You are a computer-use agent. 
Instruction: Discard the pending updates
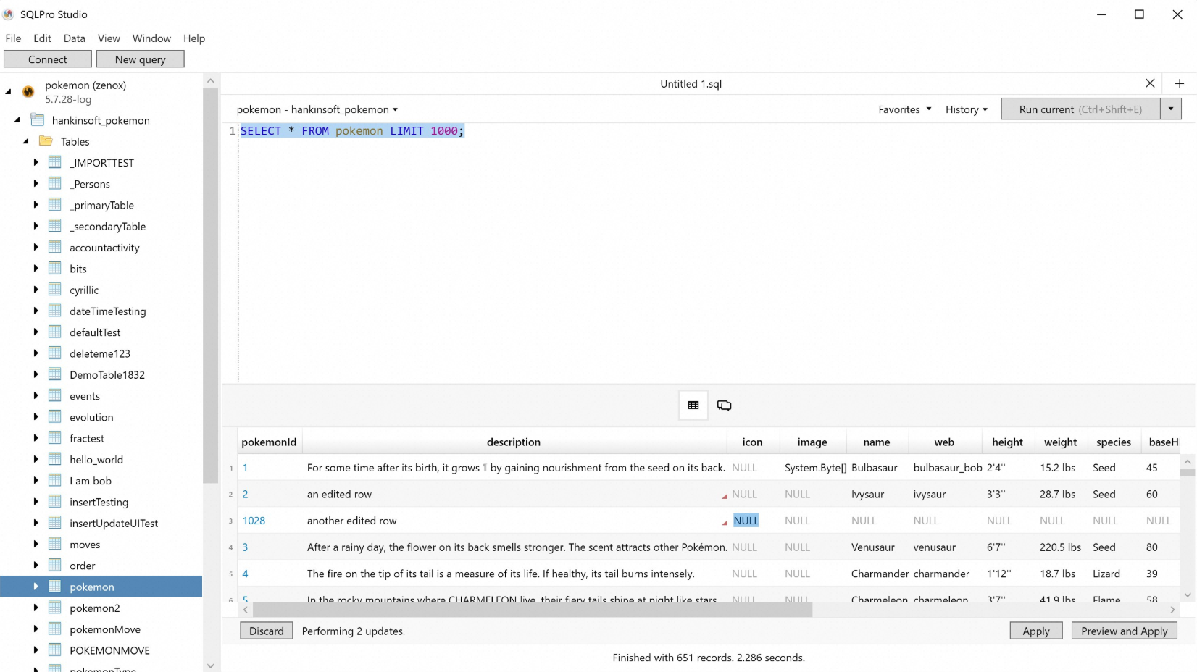click(267, 631)
